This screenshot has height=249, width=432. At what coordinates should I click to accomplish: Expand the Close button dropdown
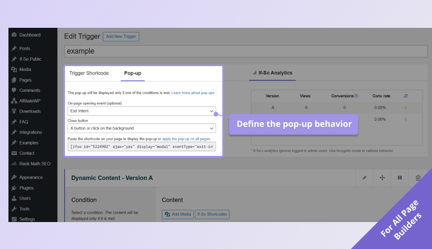click(x=142, y=128)
